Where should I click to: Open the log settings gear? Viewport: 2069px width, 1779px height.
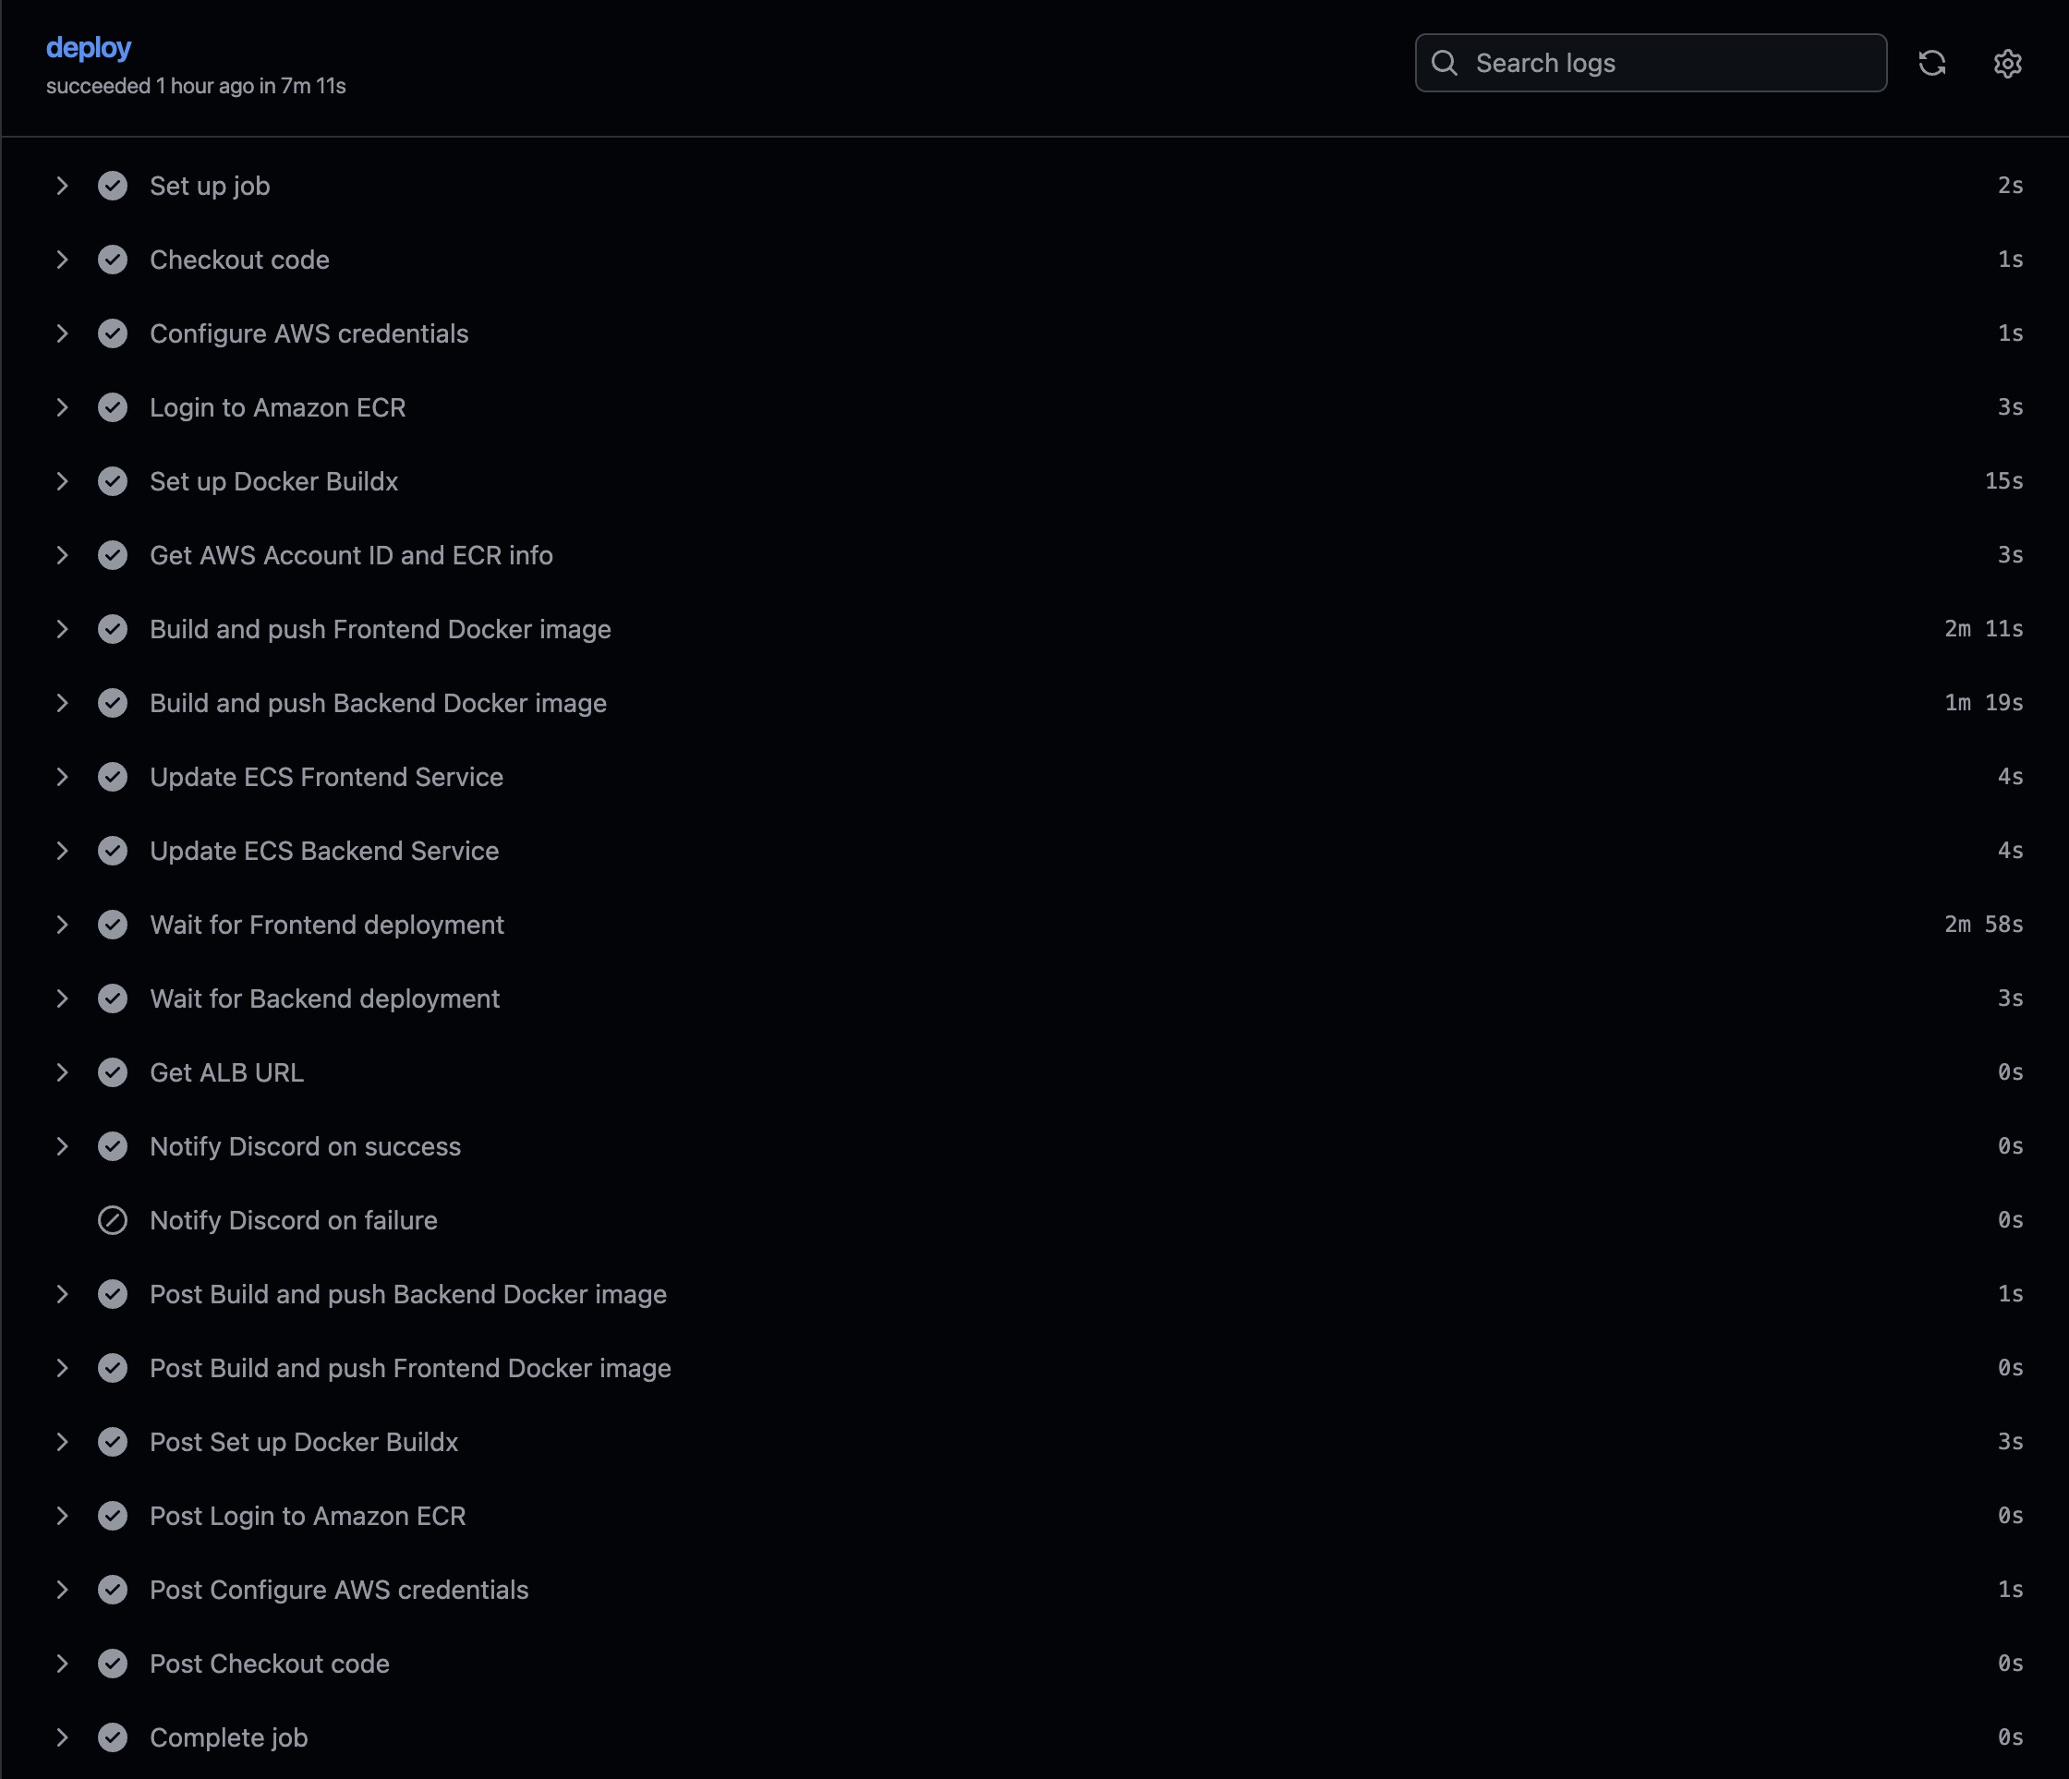(2007, 63)
